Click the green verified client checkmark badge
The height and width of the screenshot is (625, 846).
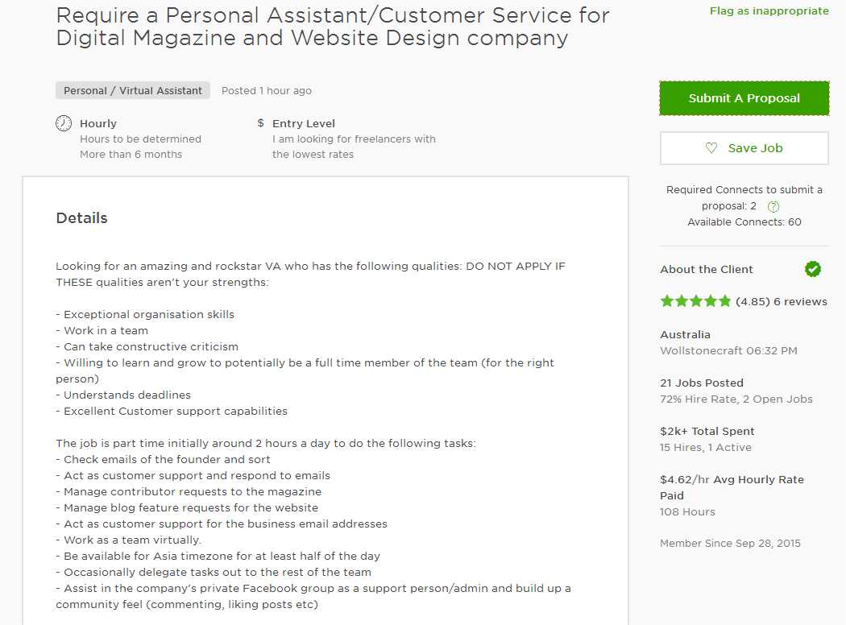(812, 268)
